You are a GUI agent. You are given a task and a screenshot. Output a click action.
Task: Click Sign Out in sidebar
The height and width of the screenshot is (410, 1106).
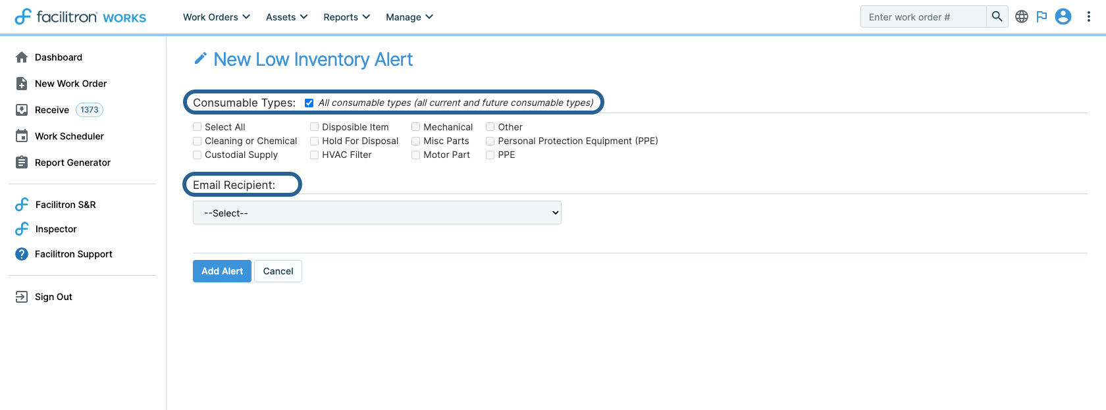pyautogui.click(x=53, y=297)
